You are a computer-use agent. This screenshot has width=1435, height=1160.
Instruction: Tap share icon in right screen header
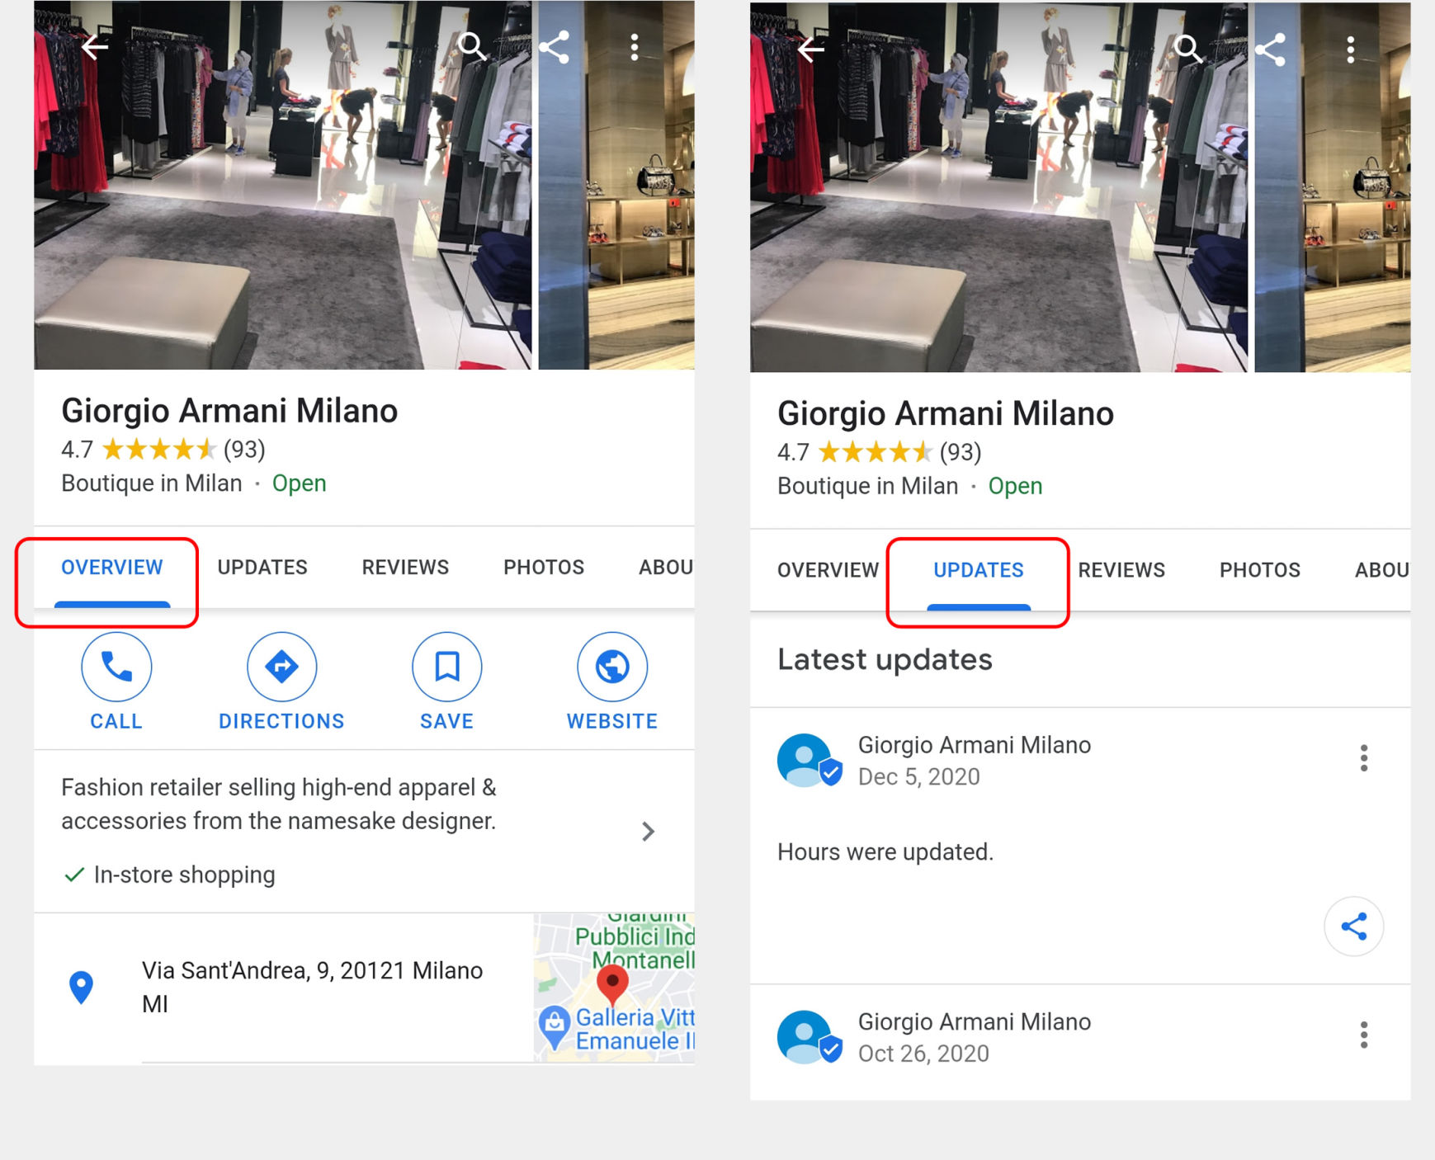[x=1270, y=50]
